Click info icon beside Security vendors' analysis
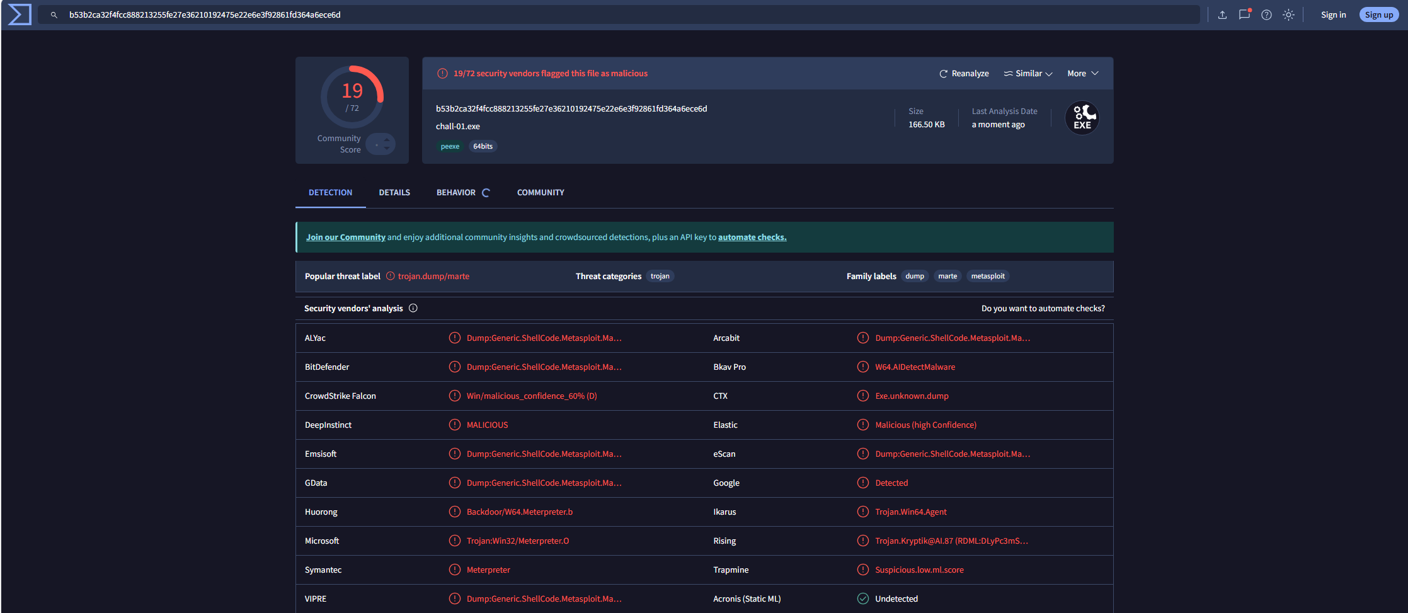The width and height of the screenshot is (1408, 613). click(x=413, y=308)
